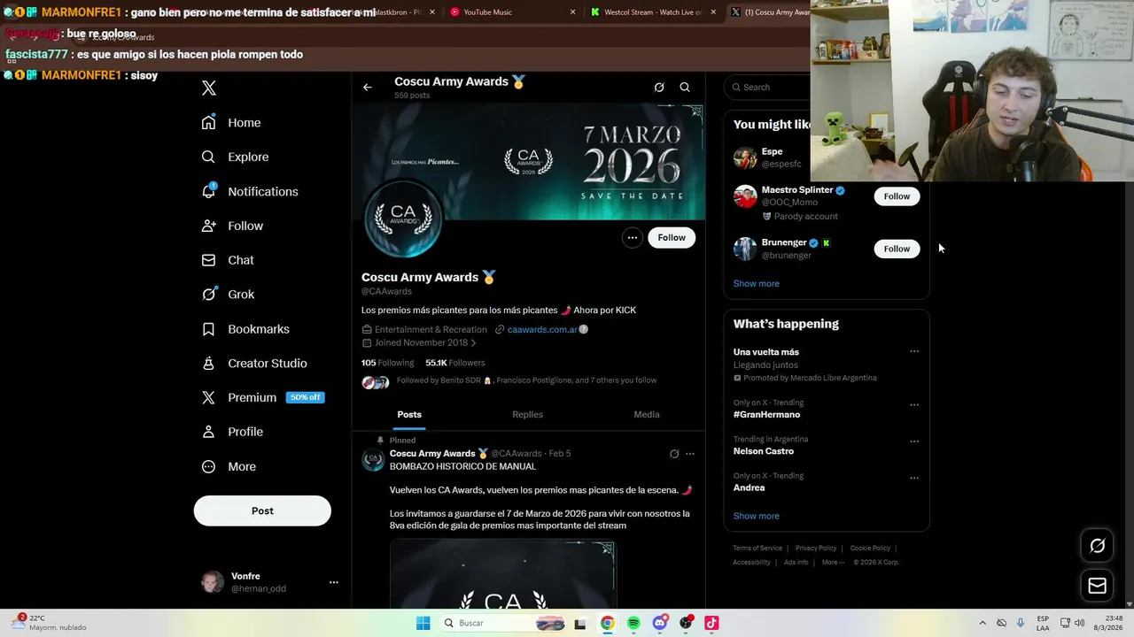Click the Premium X icon
Viewport: 1134px width, 637px height.
coord(208,398)
